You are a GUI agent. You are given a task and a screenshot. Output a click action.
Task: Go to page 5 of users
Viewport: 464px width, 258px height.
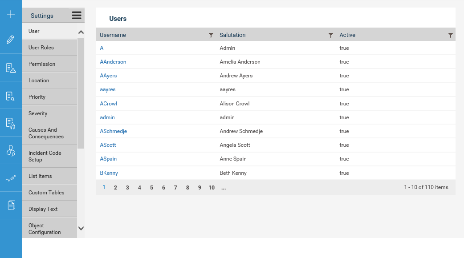(151, 188)
